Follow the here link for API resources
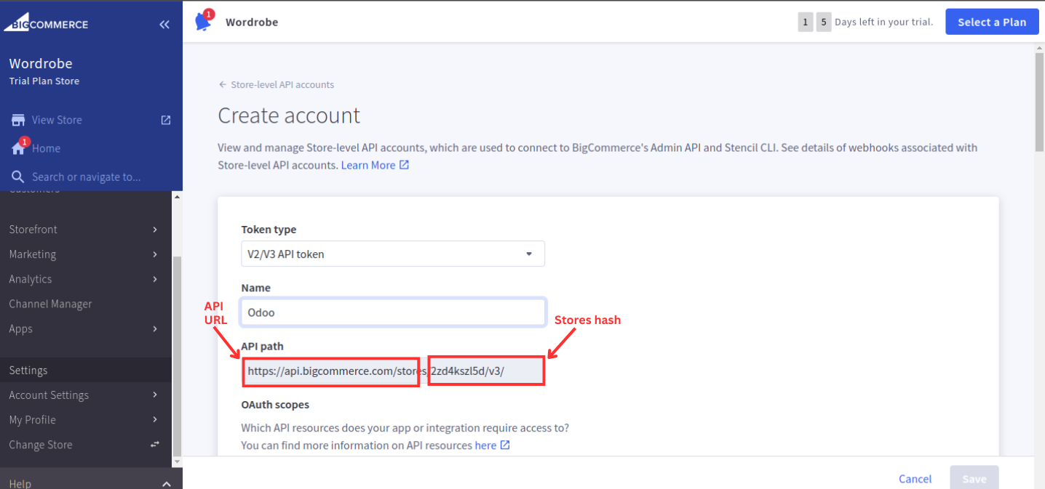 point(485,445)
